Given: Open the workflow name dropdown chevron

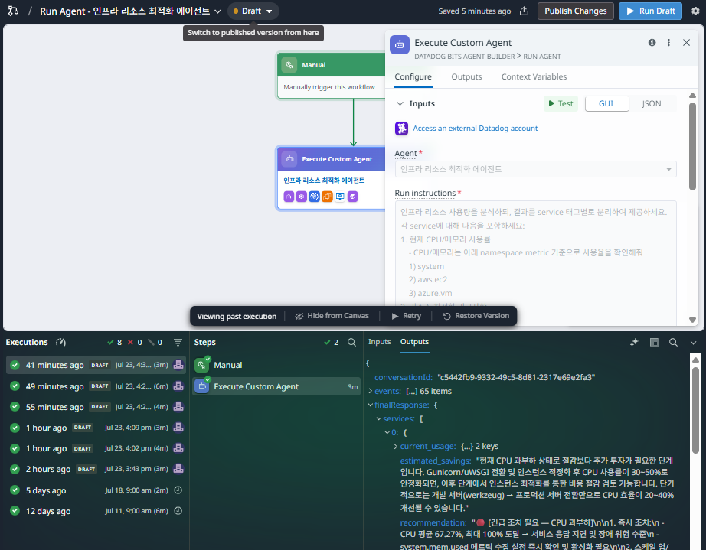Looking at the screenshot, I should click(218, 11).
